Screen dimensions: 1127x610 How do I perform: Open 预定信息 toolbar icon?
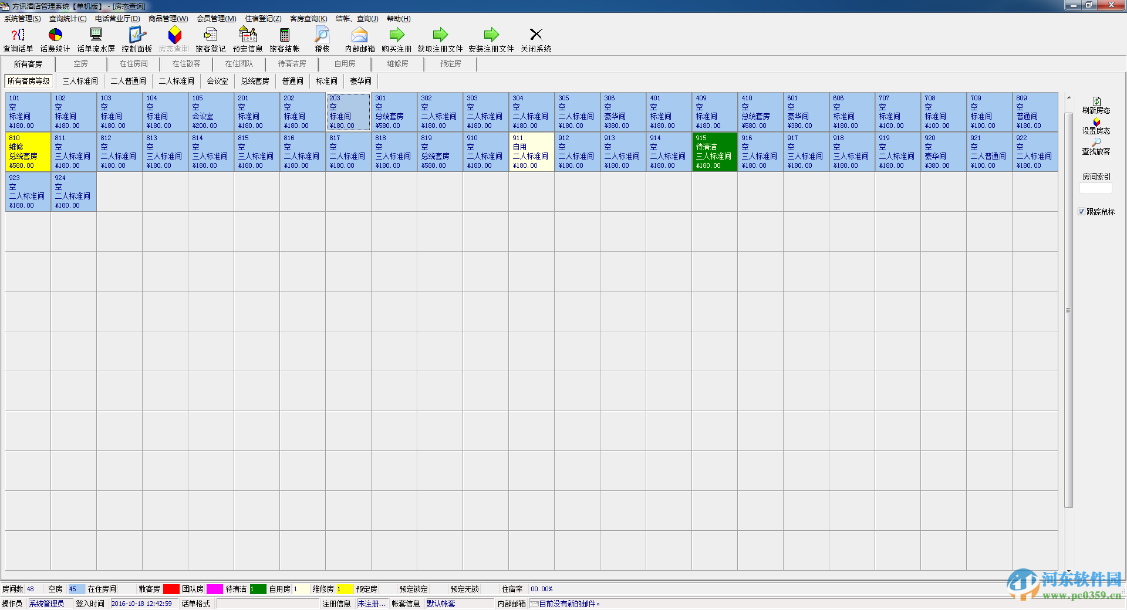coord(248,35)
